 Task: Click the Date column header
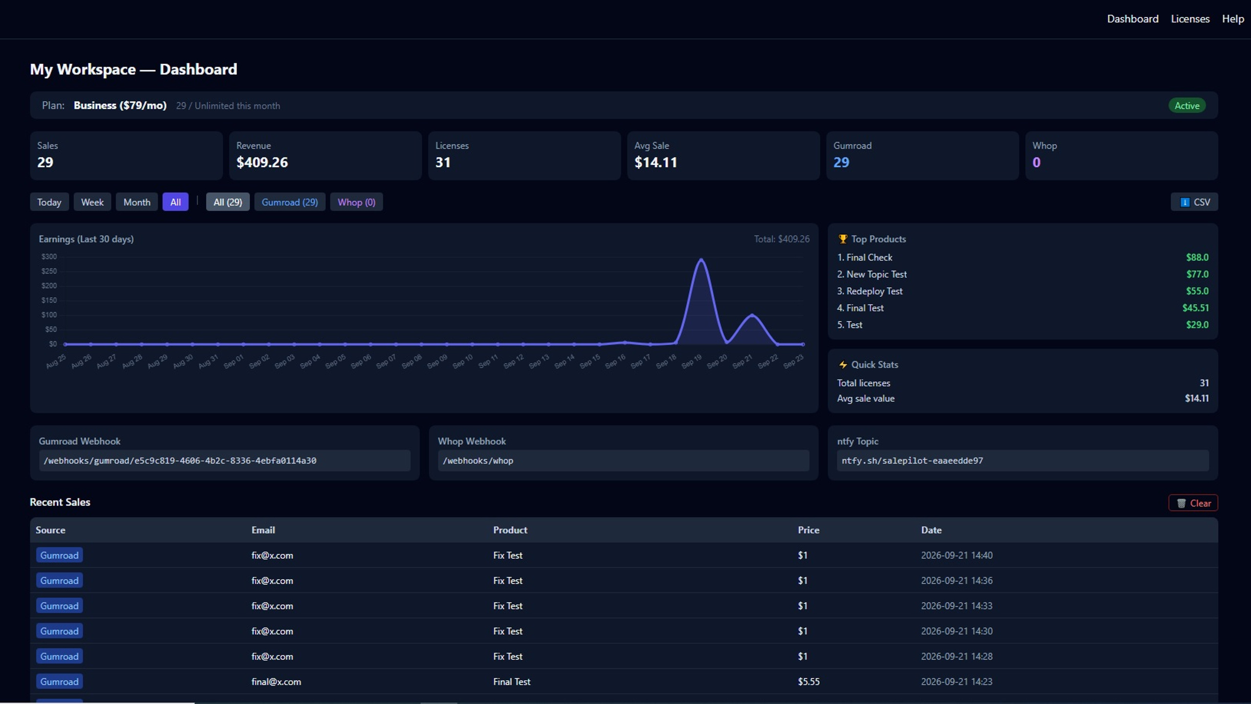pyautogui.click(x=931, y=530)
